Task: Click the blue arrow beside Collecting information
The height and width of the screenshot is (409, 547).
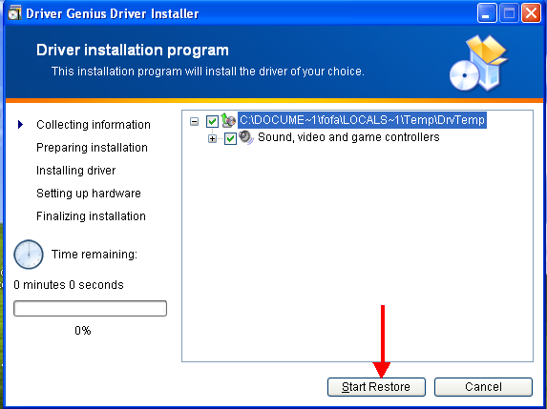Action: coord(21,124)
